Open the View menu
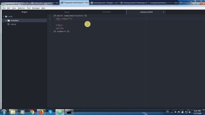Image resolution: width=205 pixels, height=115 pixels. 14,8
